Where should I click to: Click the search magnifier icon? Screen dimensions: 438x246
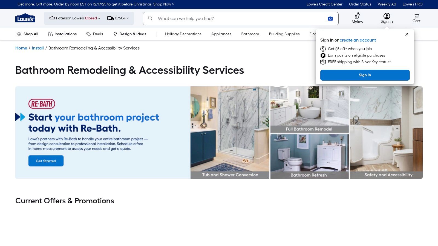(x=150, y=18)
